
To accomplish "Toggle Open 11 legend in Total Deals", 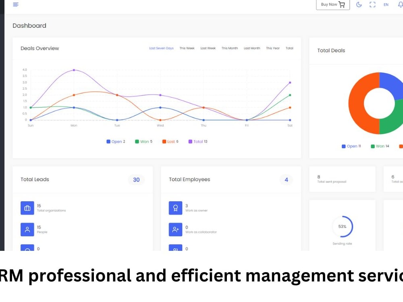I will 351,146.
